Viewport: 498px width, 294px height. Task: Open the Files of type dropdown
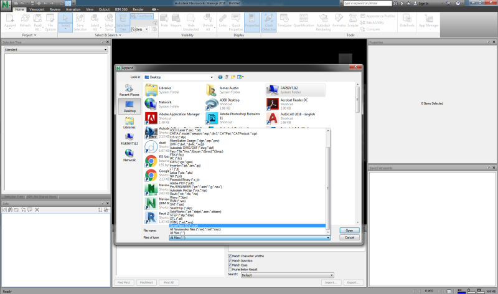coord(250,238)
